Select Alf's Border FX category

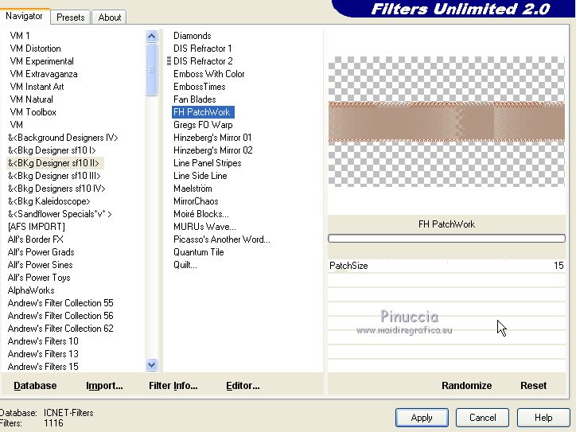35,239
